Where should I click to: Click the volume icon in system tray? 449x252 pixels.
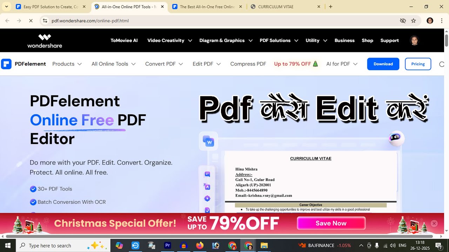click(393, 245)
